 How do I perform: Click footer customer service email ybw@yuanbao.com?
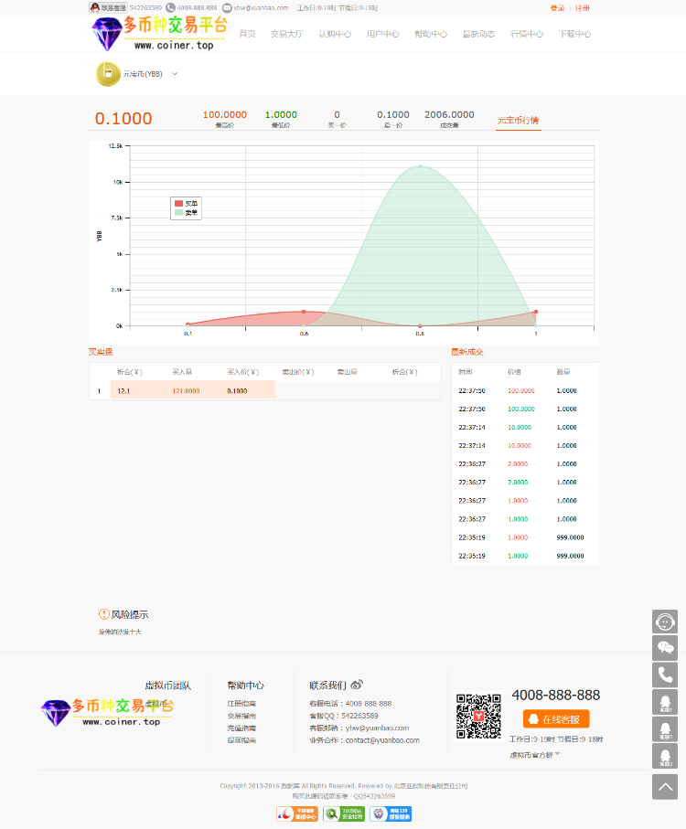(377, 728)
